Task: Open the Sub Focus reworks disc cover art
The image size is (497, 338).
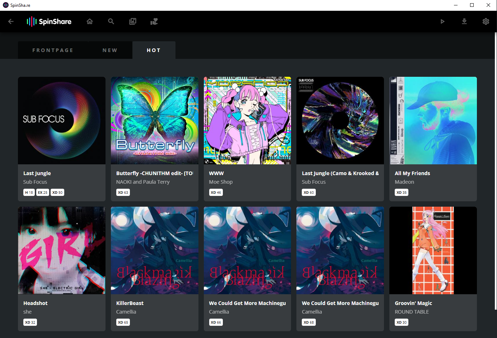Action: 340,121
